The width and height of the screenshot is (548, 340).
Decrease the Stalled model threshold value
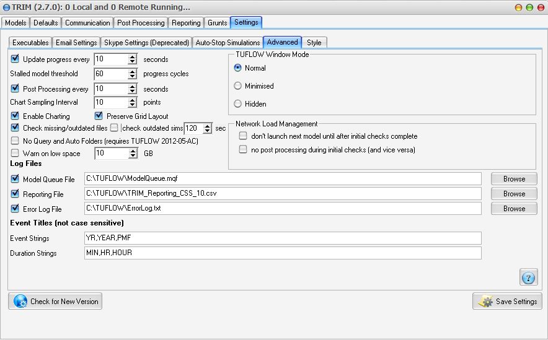point(132,76)
